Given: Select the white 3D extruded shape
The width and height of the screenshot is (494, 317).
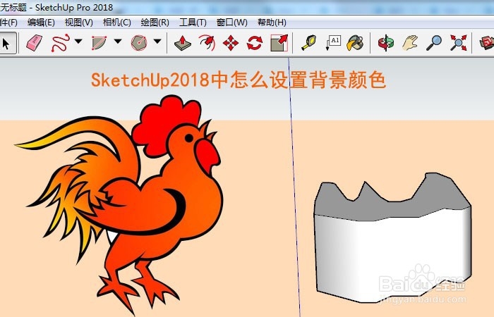Looking at the screenshot, I should (x=392, y=251).
